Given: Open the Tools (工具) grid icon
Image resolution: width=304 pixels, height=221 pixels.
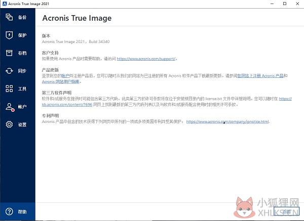Looking at the screenshot, I should 9,89.
